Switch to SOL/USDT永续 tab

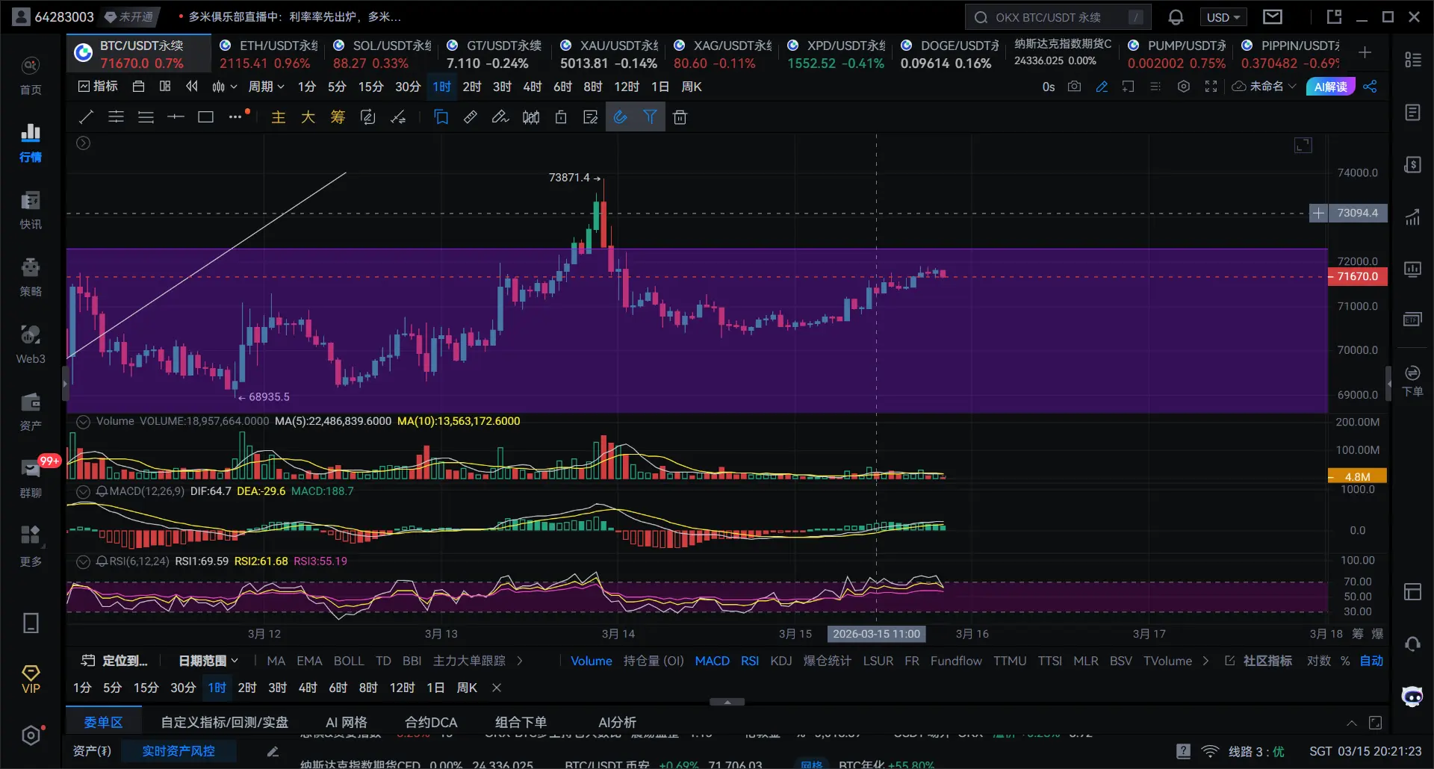pyautogui.click(x=382, y=54)
